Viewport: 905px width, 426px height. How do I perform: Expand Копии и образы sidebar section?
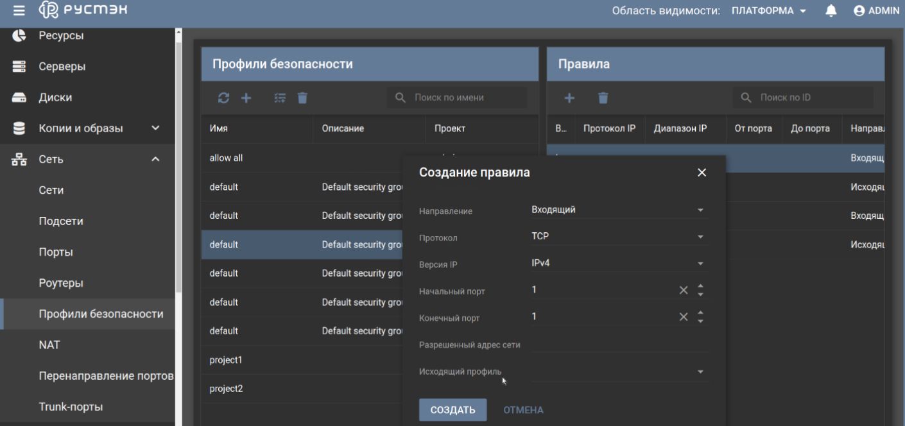pos(155,128)
